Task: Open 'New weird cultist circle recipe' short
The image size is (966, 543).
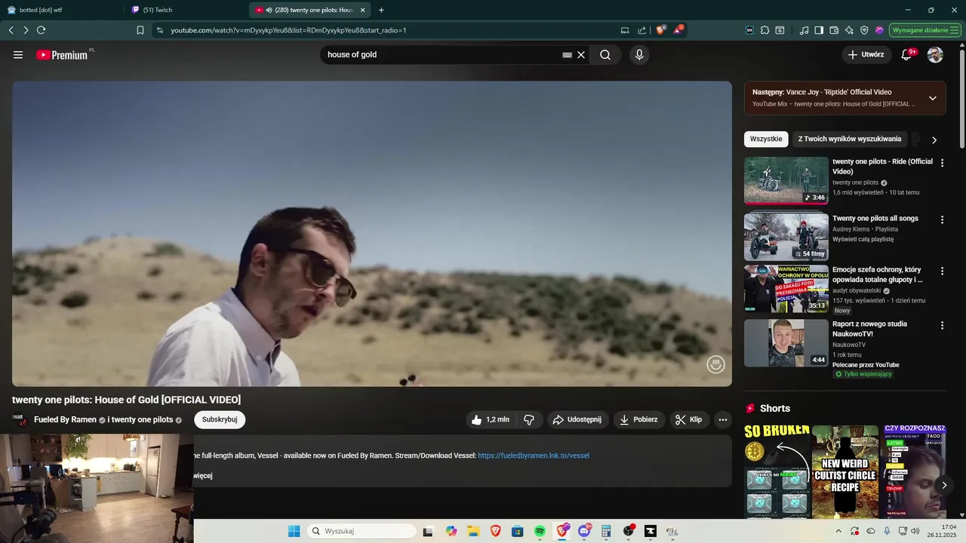Action: [845, 472]
